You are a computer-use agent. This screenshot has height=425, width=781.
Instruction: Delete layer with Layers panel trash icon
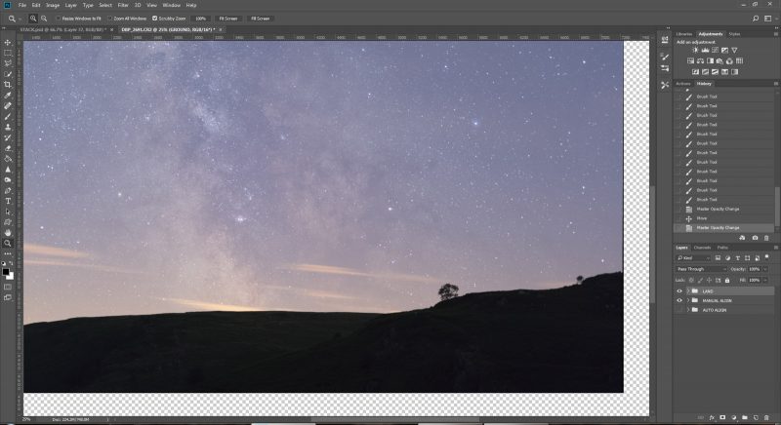(x=766, y=417)
